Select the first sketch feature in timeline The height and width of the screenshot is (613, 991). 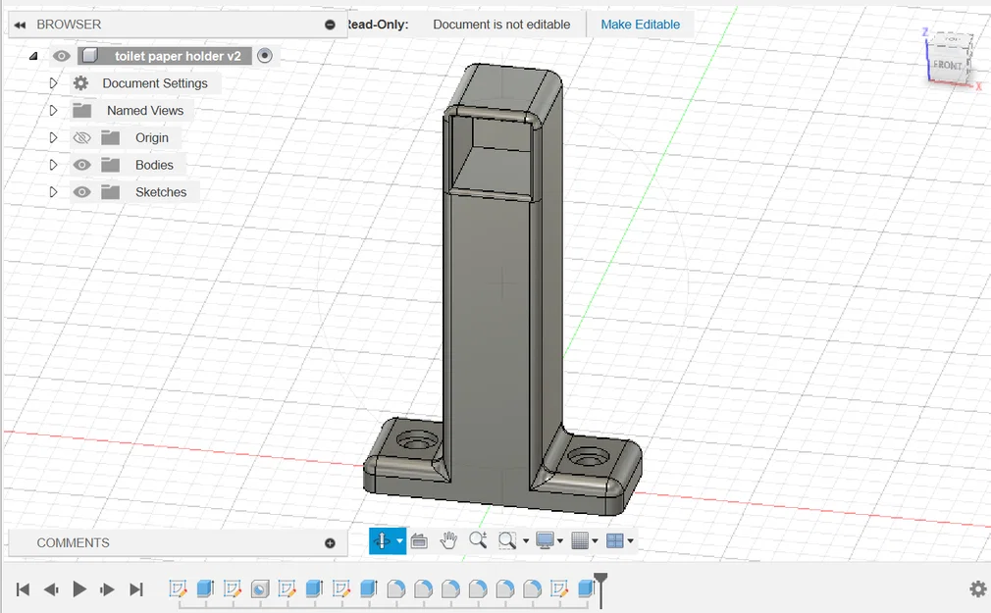(x=178, y=589)
